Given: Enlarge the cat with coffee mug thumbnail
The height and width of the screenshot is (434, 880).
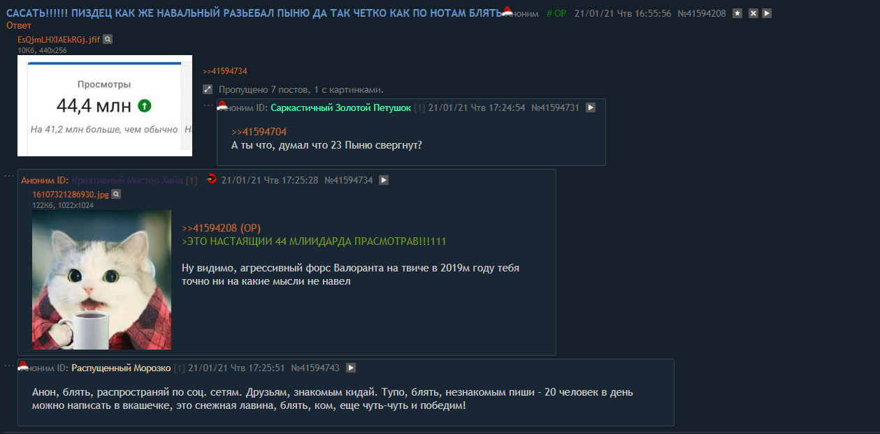Looking at the screenshot, I should click(101, 280).
